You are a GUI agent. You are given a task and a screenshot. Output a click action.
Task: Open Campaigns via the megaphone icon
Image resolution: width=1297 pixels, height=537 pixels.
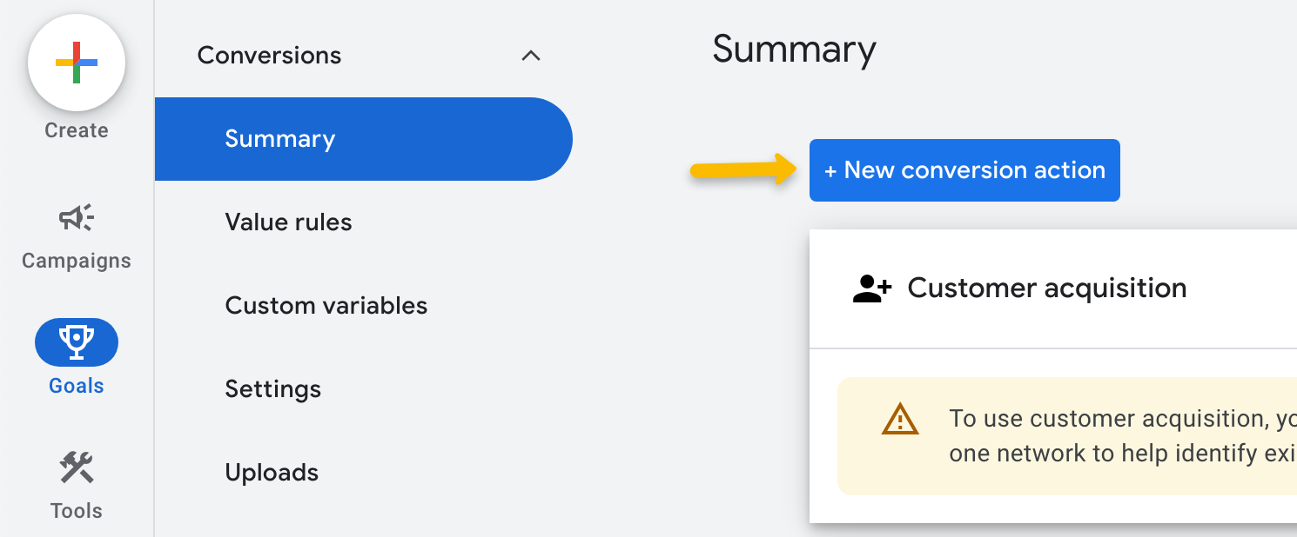[x=77, y=217]
